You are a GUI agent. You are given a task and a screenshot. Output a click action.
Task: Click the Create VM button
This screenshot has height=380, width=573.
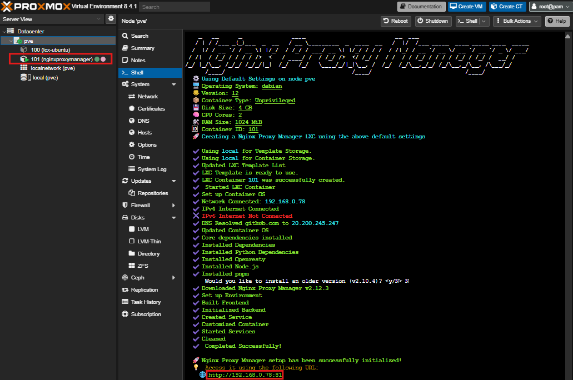coord(466,7)
